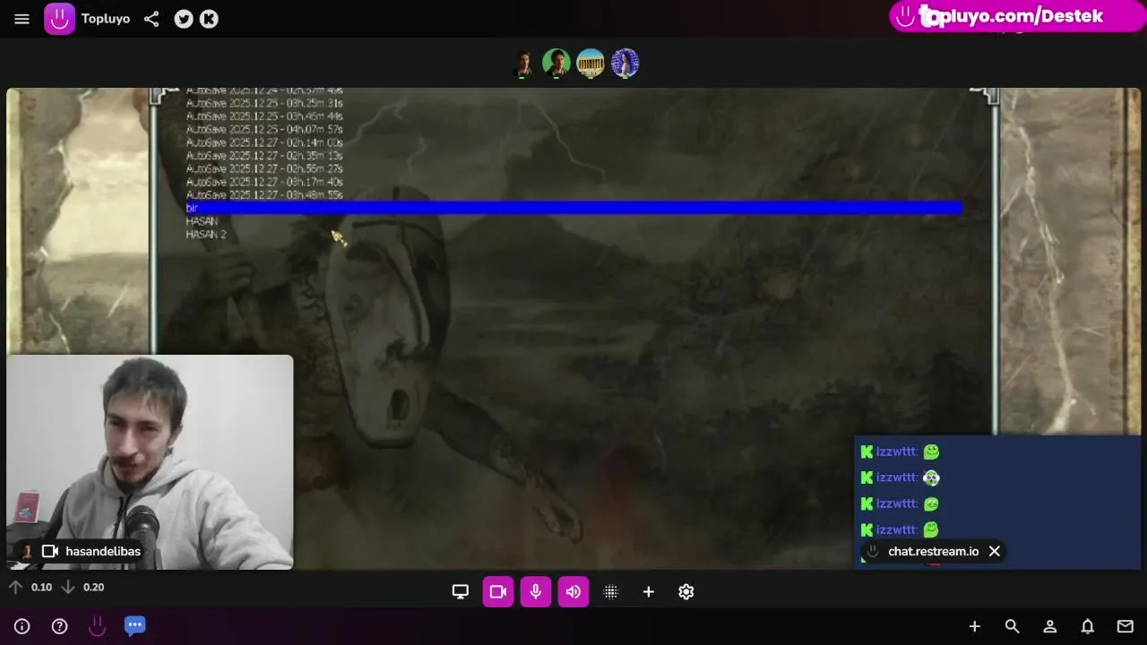Screen dimensions: 1147x645
Task: Select the 'HASAN 2' save entry
Action: [206, 235]
